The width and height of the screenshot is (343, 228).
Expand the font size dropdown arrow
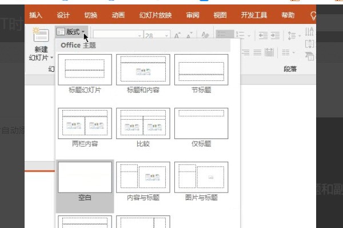[167, 35]
